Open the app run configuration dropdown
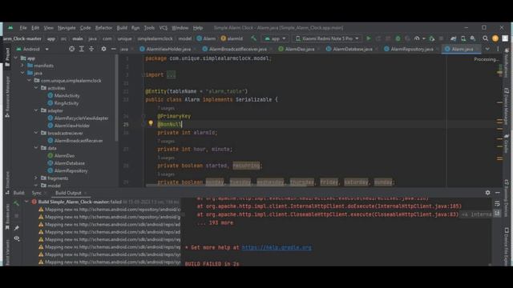Screen dimensions: 513x288 pyautogui.click(x=275, y=38)
